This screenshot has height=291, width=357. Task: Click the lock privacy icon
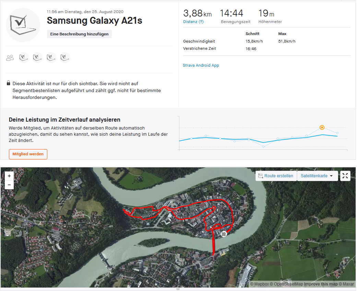coord(8,83)
